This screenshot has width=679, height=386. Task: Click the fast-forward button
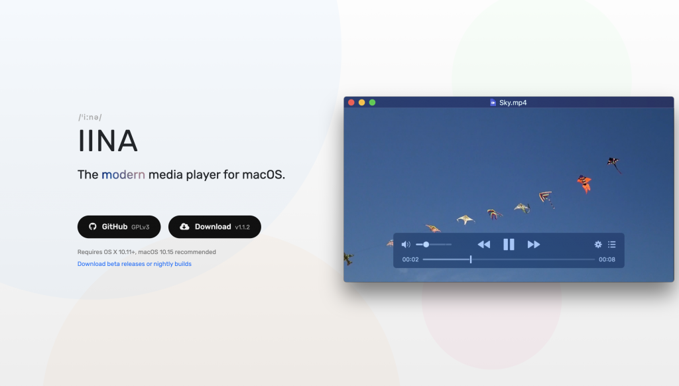click(534, 244)
